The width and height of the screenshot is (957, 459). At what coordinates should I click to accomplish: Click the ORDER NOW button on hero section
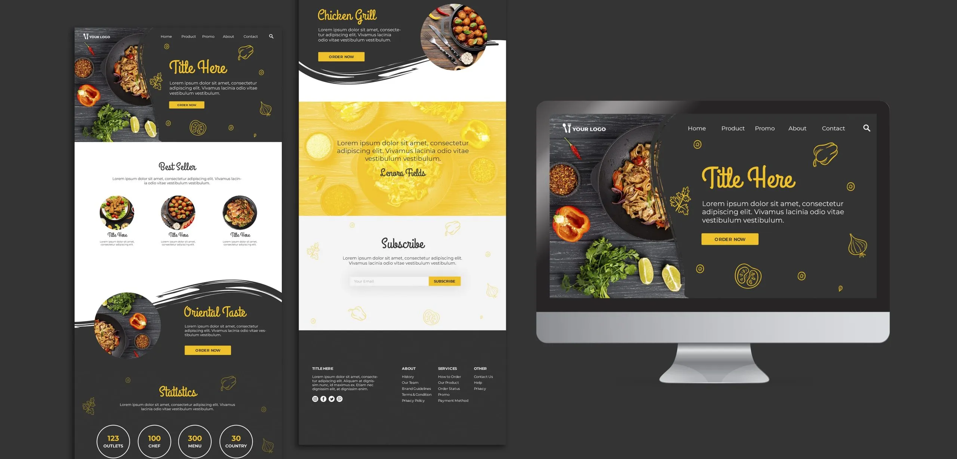[x=187, y=104]
